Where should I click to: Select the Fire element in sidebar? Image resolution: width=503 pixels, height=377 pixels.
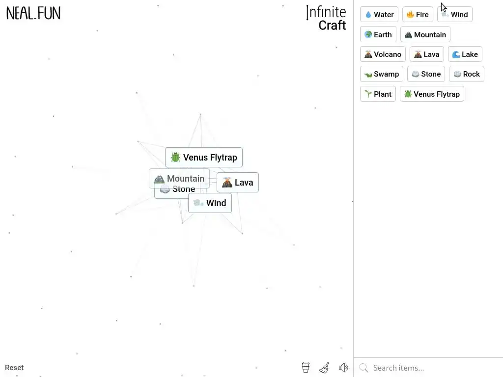[x=418, y=14]
